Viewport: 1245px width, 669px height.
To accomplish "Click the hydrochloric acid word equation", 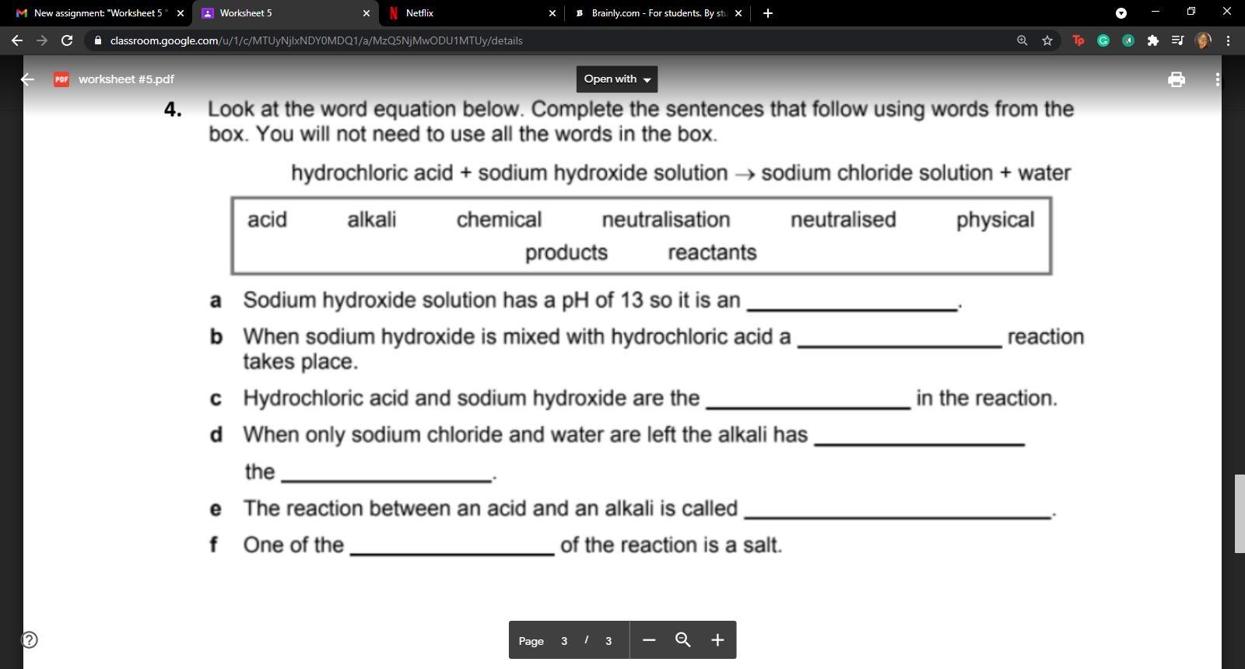I will pyautogui.click(x=681, y=173).
